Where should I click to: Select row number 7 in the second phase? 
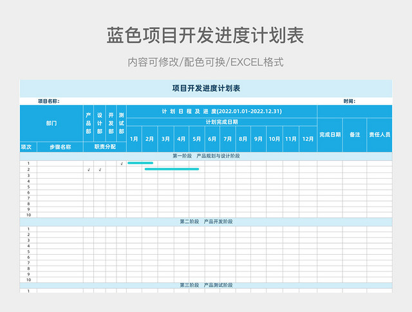(28, 263)
